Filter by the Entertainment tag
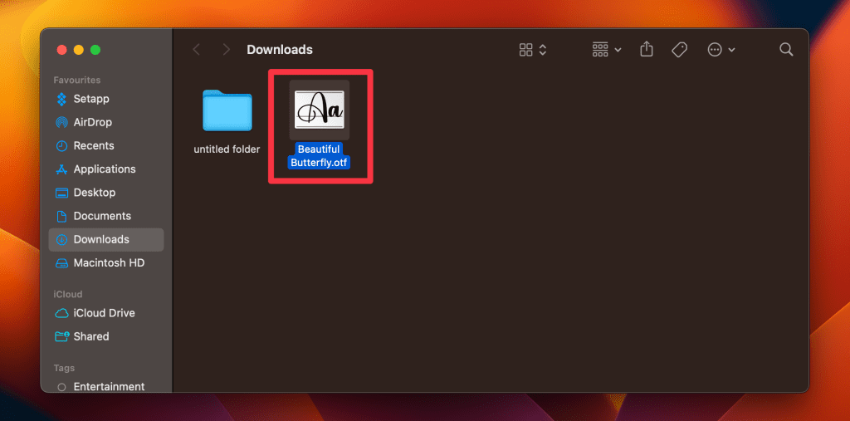The width and height of the screenshot is (850, 421). [x=109, y=386]
